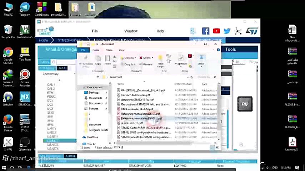Image resolution: width=305 pixels, height=171 pixels.
Task: Open notification center in taskbar
Action: point(297,167)
